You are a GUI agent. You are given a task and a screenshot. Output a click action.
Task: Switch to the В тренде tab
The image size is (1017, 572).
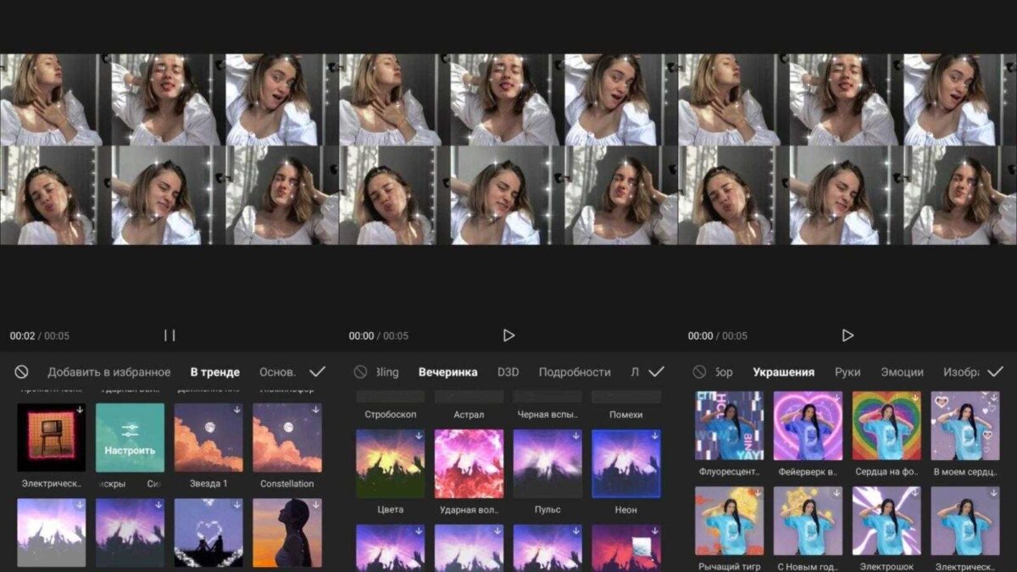coord(214,372)
